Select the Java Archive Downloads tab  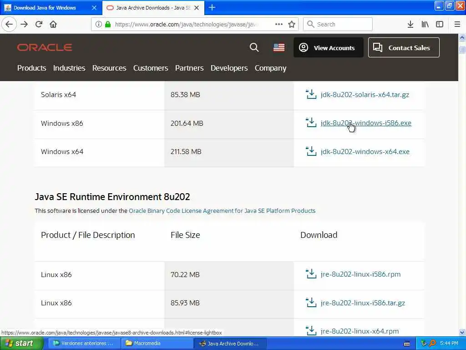point(153,8)
